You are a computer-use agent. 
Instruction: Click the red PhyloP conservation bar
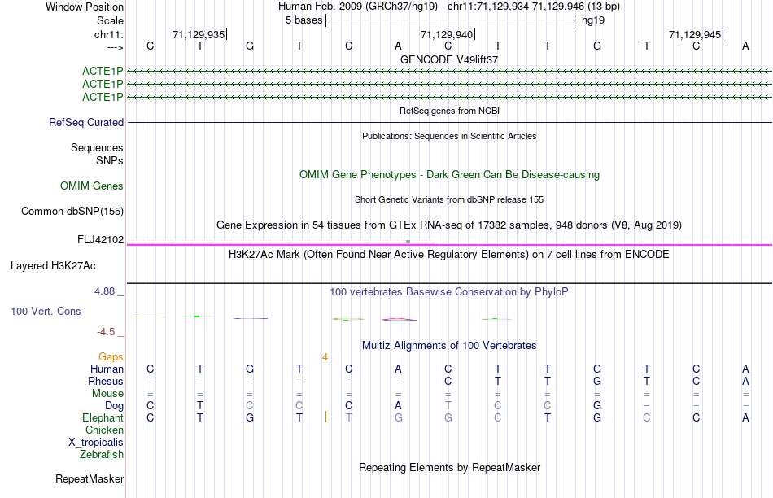point(399,319)
